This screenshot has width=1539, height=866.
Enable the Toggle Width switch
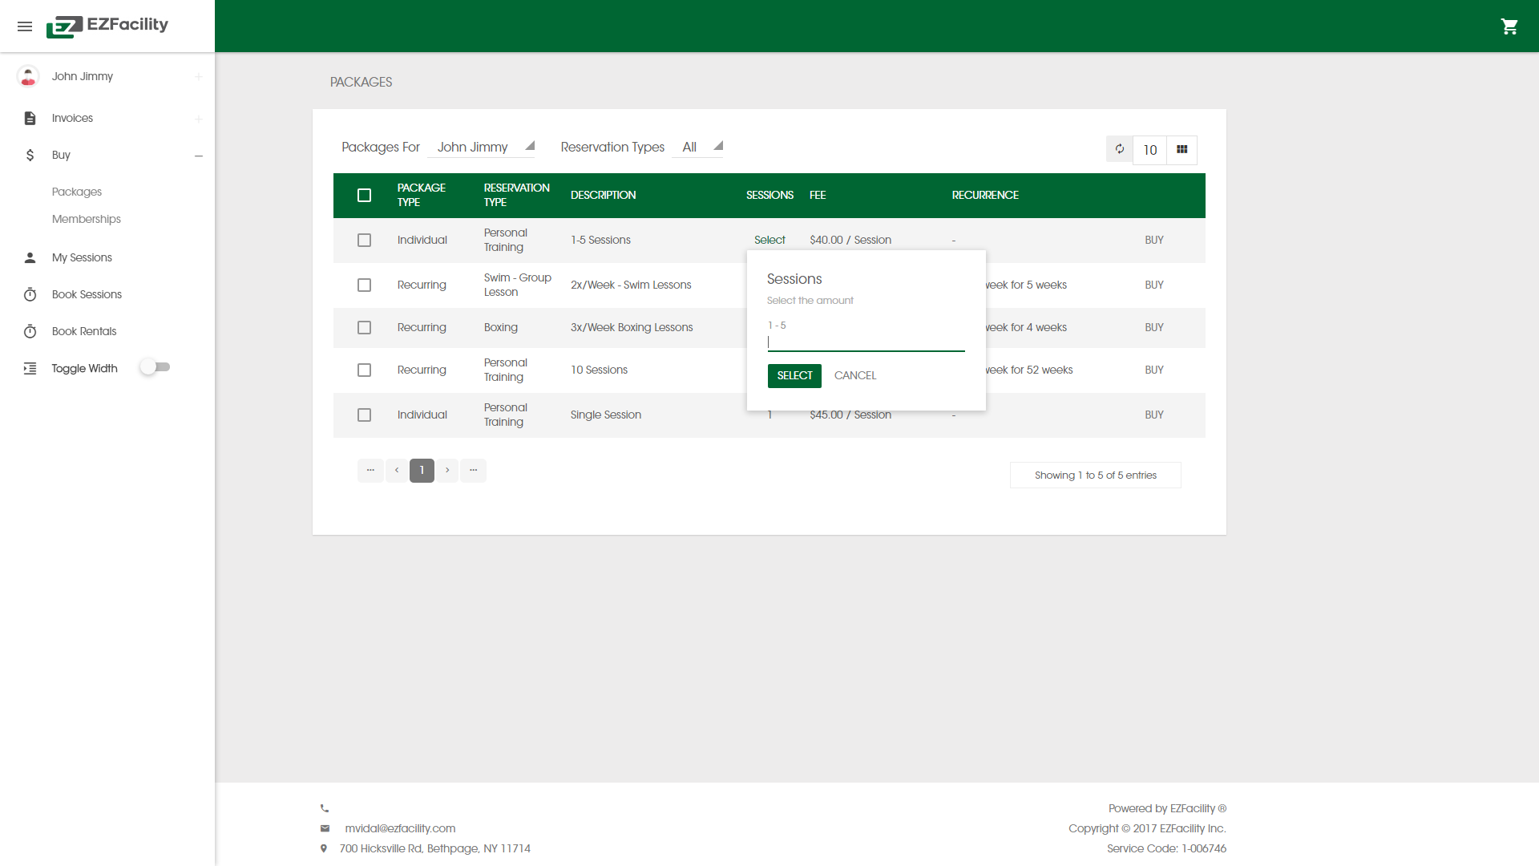pos(156,367)
